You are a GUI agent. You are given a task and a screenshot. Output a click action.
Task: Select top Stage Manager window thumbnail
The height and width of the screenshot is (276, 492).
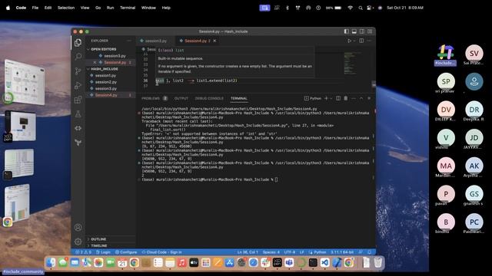point(24,82)
